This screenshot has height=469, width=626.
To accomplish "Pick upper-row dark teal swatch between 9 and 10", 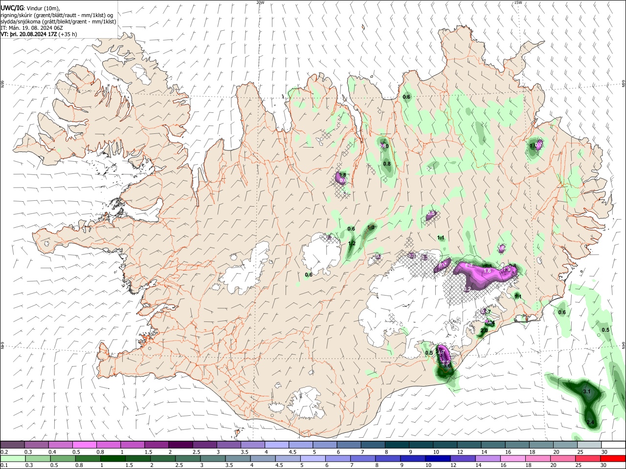I will [x=421, y=445].
